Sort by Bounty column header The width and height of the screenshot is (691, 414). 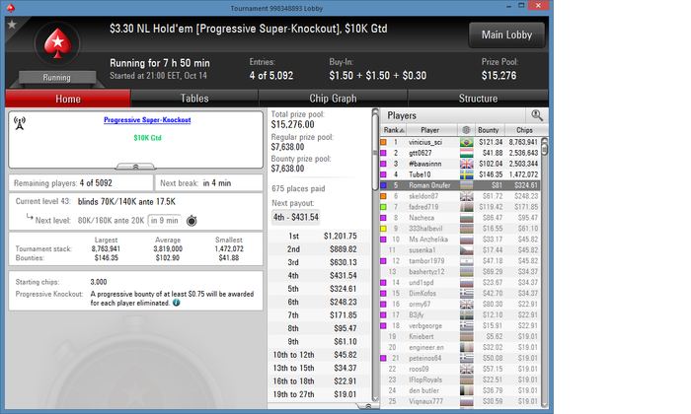489,130
